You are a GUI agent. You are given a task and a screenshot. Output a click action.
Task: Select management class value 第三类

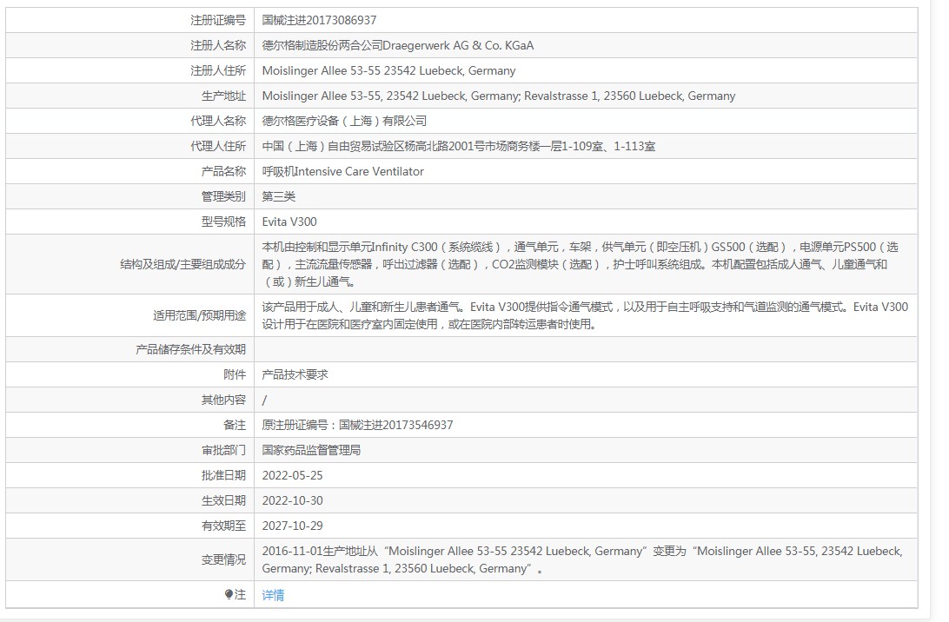(278, 196)
